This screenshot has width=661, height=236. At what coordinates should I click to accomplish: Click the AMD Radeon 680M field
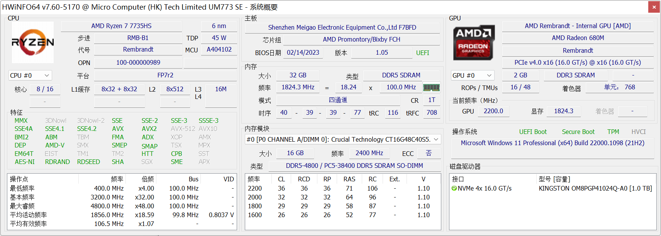pyautogui.click(x=578, y=38)
